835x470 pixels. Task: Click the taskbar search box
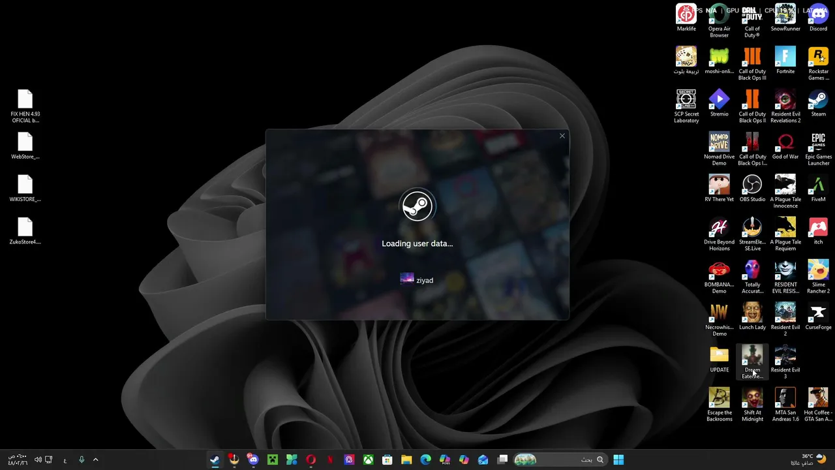[560, 460]
